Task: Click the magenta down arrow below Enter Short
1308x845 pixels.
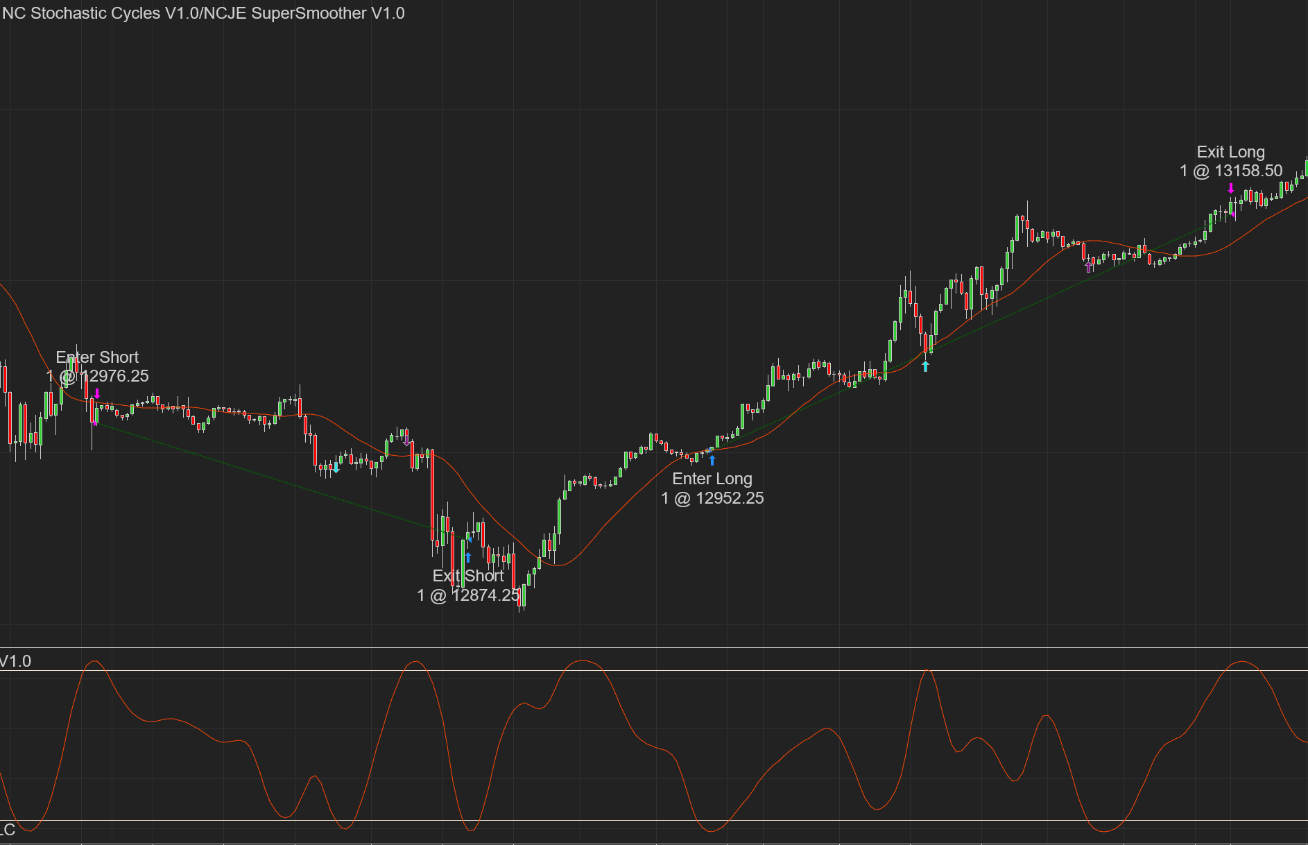Action: click(97, 394)
